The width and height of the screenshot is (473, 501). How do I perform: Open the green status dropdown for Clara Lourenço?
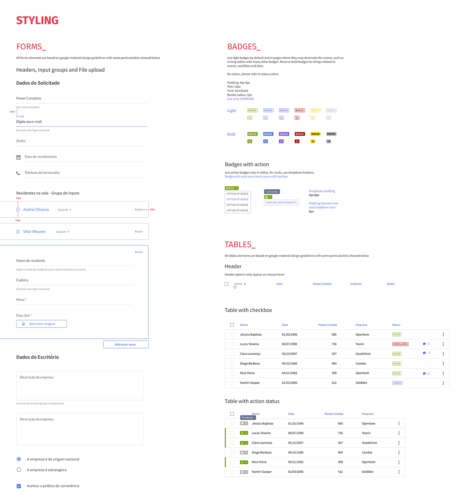pos(244,443)
